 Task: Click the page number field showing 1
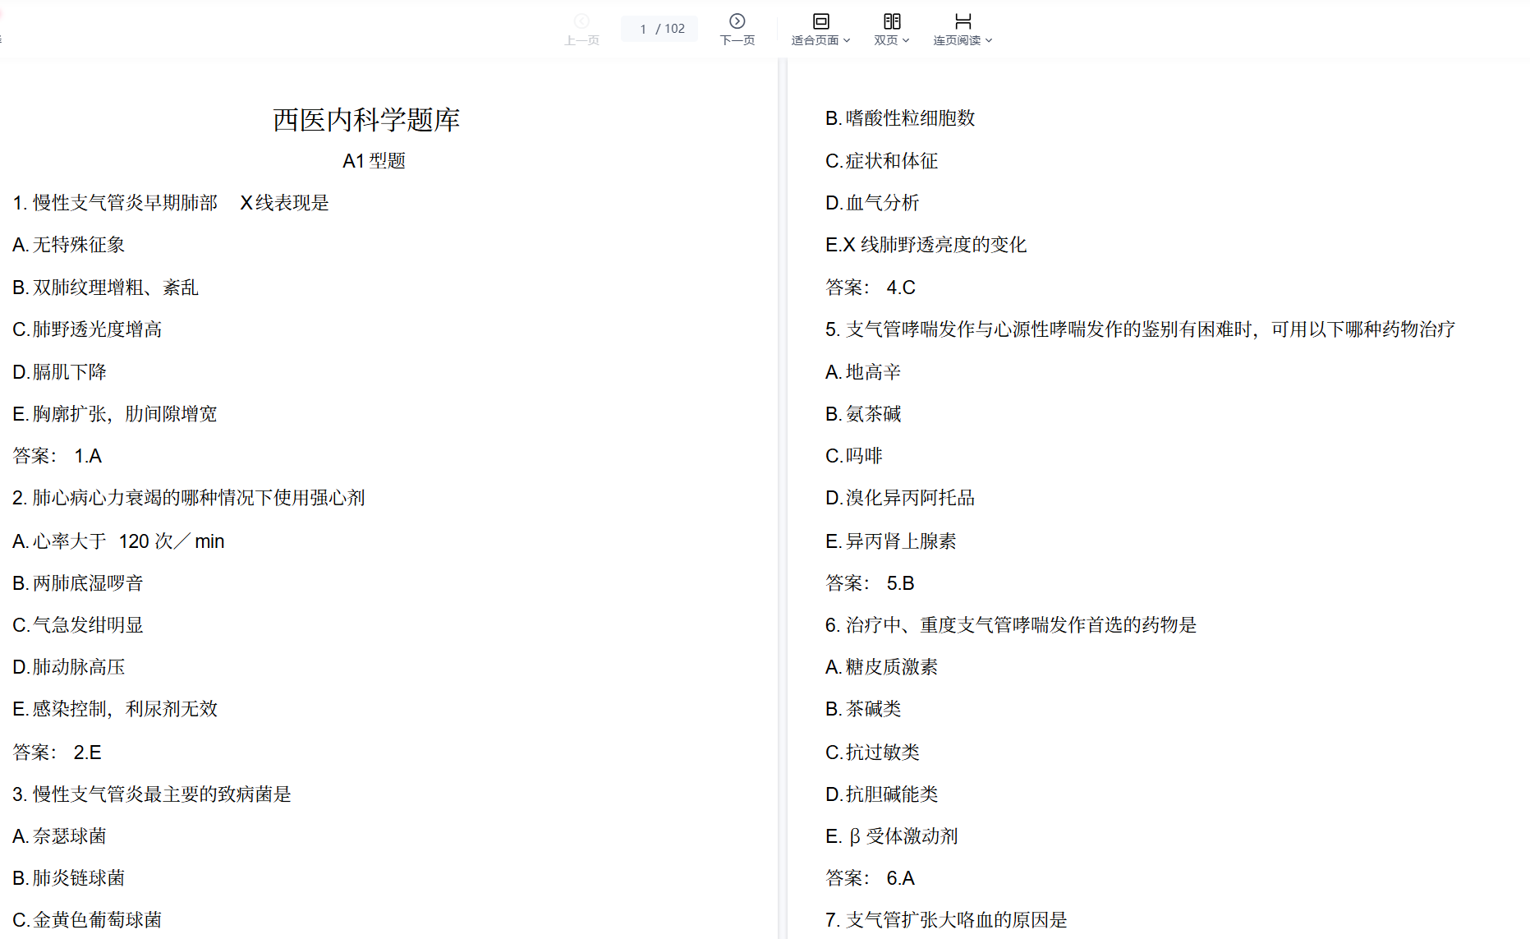tap(642, 29)
